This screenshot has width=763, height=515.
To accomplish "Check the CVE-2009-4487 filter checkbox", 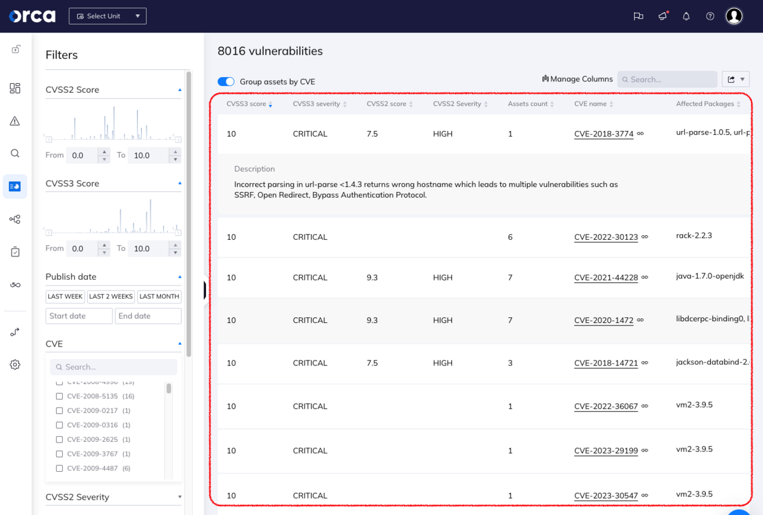I will [59, 469].
